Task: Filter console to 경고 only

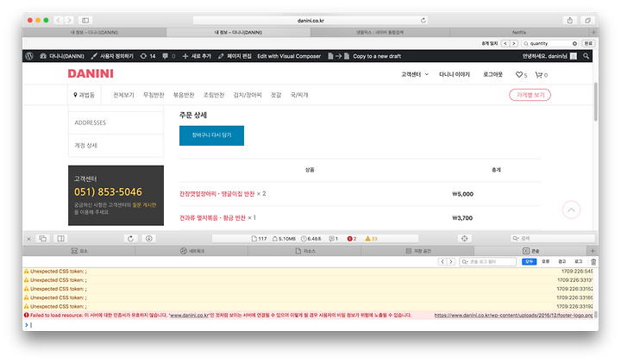Action: 562,261
